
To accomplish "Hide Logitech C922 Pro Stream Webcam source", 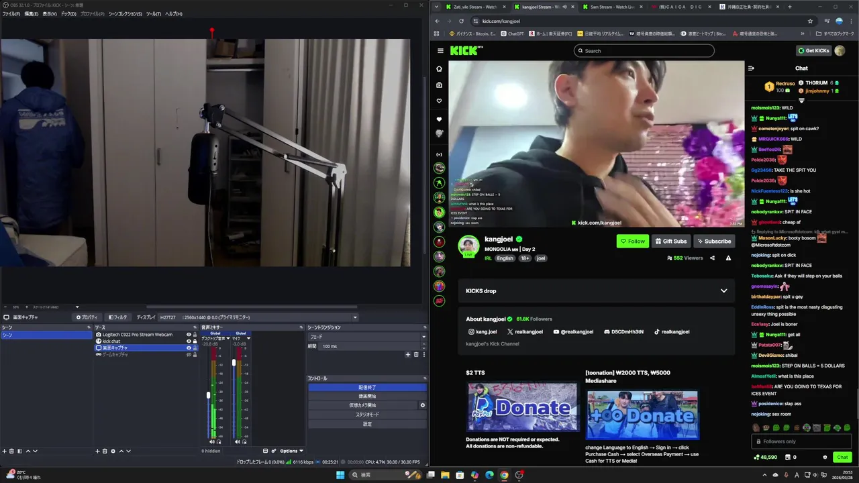I will 189,335.
